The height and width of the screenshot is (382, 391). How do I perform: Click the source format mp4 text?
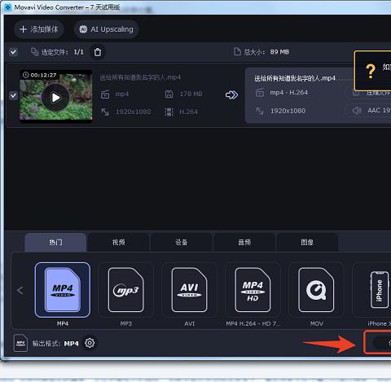122,94
